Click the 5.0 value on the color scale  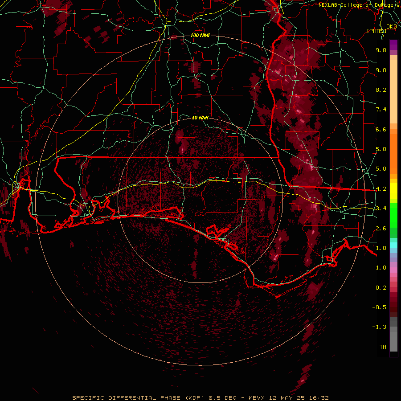tap(381, 169)
